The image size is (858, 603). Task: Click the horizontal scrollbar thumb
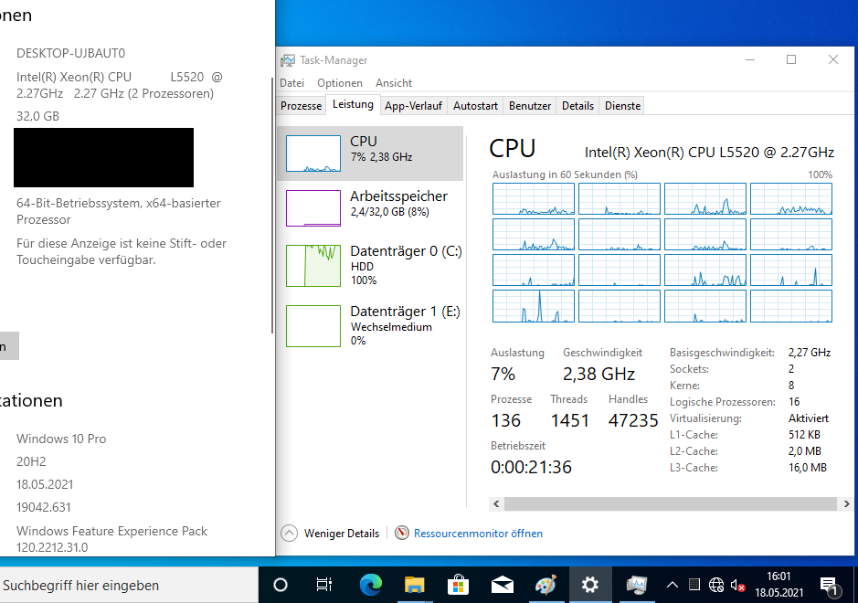click(671, 504)
